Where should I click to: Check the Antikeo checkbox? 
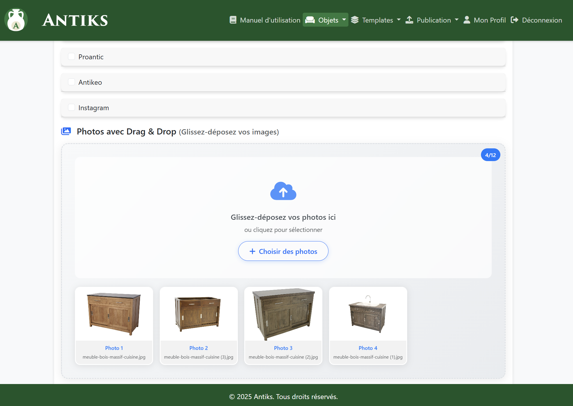pos(71,82)
